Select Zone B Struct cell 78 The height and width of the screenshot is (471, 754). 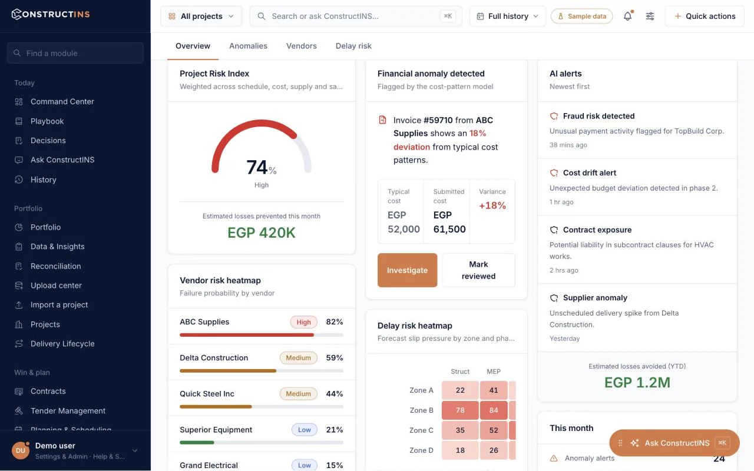(x=460, y=410)
